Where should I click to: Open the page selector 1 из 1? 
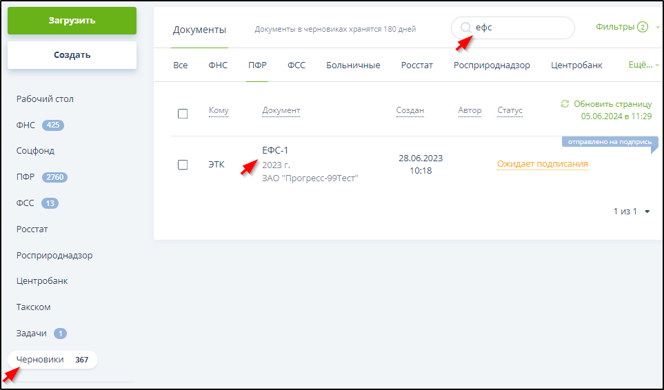[632, 212]
